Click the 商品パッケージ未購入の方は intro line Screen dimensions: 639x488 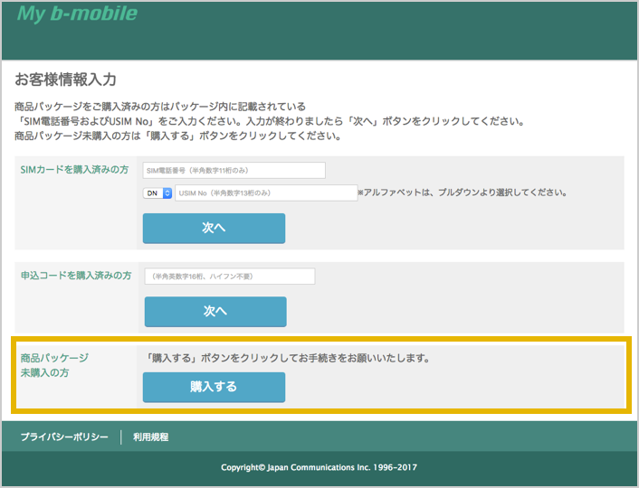(177, 136)
